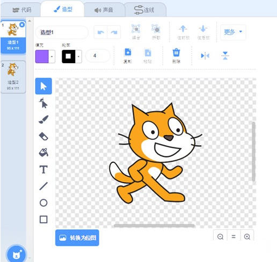Image resolution: width=277 pixels, height=262 pixels.
Task: Select costume 2 thumbnail
Action: [x=13, y=77]
